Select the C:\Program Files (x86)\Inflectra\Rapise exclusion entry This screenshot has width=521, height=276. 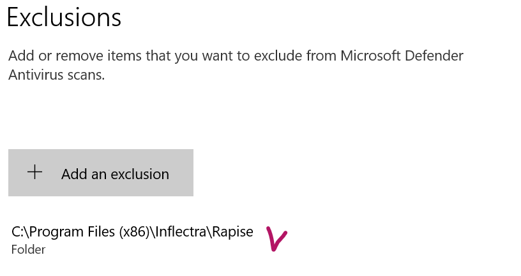(132, 233)
